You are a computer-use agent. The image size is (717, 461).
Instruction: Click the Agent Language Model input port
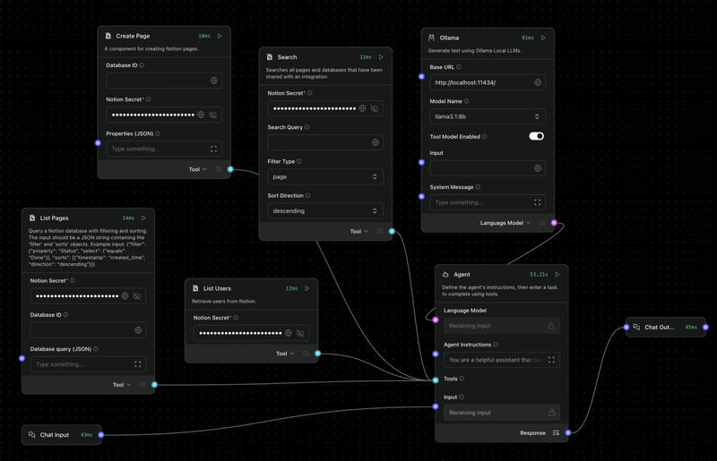[x=436, y=320]
